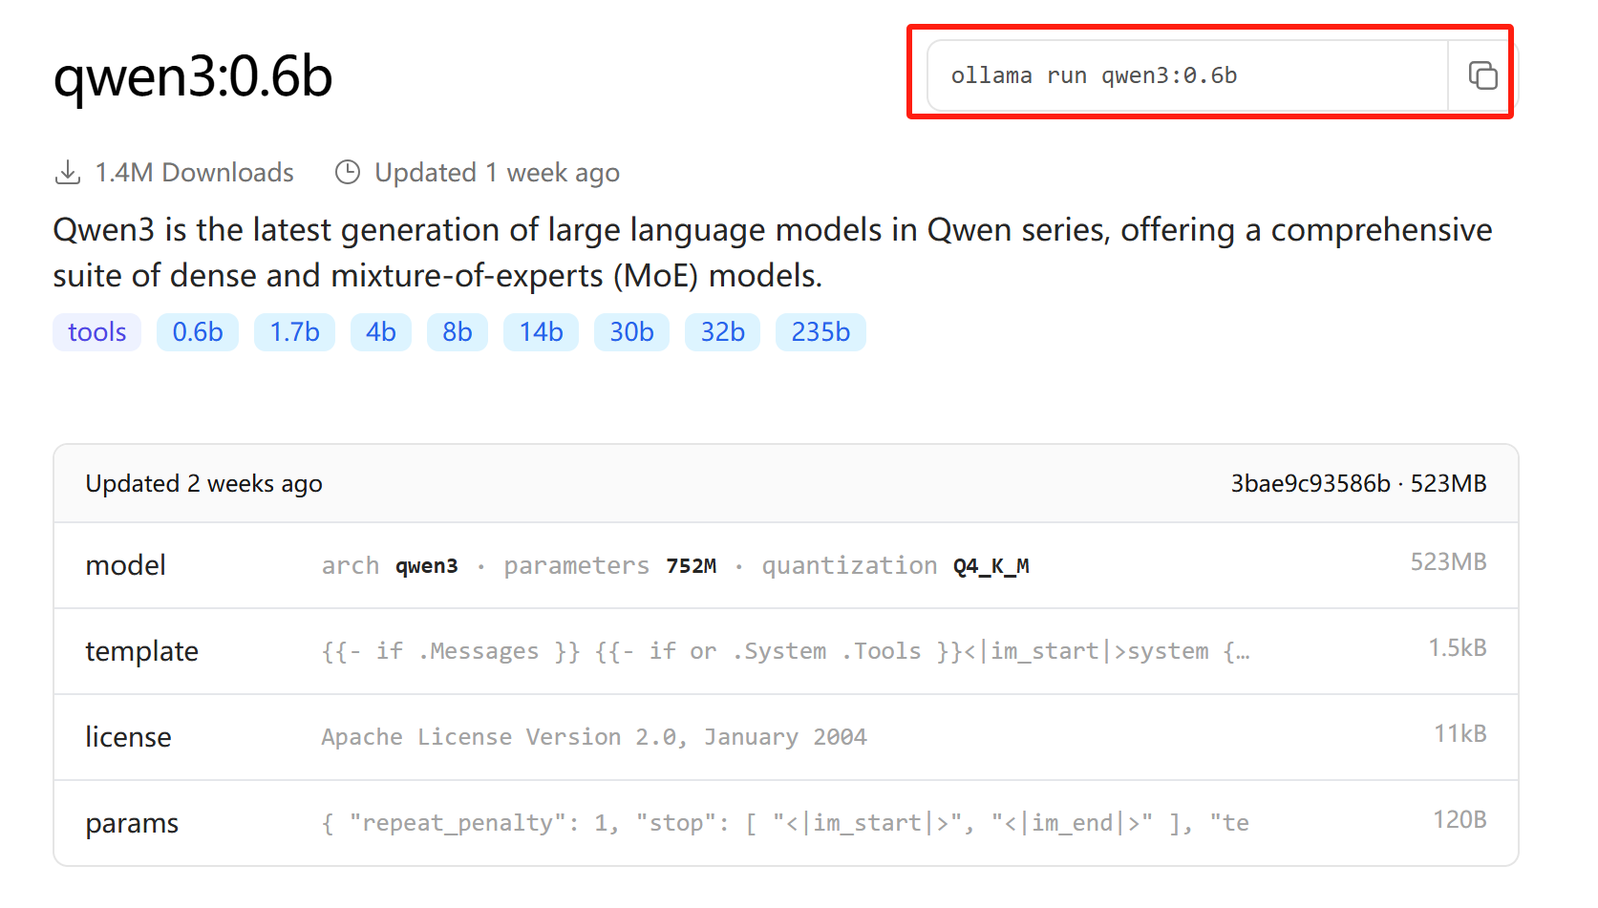Select the 30b size tag
The width and height of the screenshot is (1598, 908).
click(x=631, y=332)
